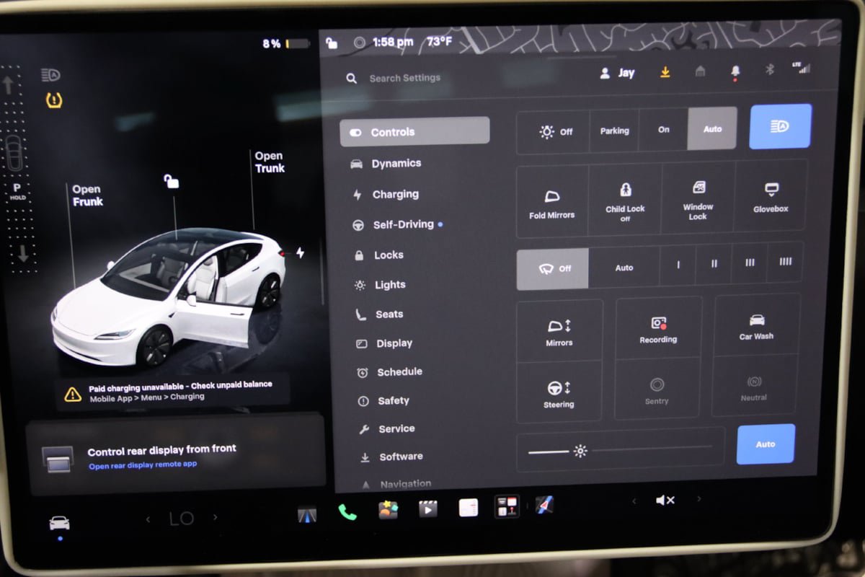Tap Open Trunk
The height and width of the screenshot is (577, 865).
270,162
